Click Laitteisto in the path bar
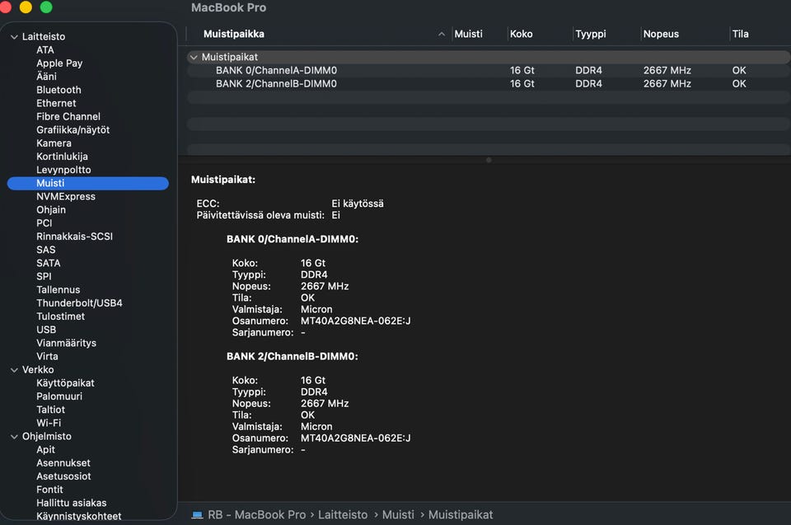The height and width of the screenshot is (525, 791). pyautogui.click(x=343, y=515)
